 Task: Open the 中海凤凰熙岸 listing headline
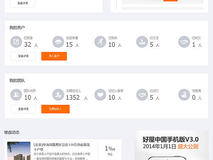pyautogui.click(x=62, y=147)
